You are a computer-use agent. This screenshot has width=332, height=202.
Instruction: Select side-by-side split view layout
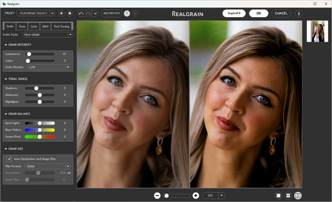tap(298, 195)
